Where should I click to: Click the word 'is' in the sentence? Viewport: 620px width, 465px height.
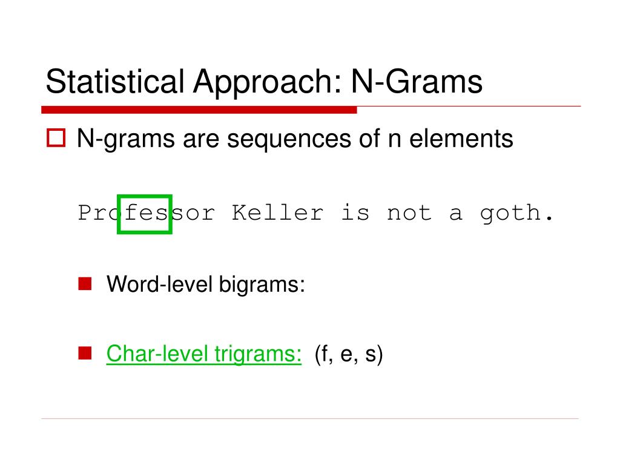pos(355,213)
